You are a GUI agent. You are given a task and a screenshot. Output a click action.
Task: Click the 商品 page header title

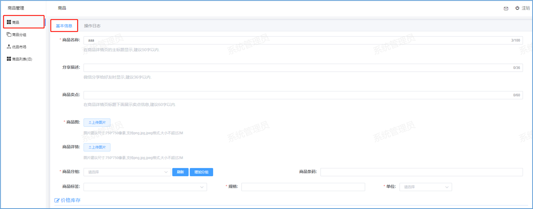click(62, 8)
